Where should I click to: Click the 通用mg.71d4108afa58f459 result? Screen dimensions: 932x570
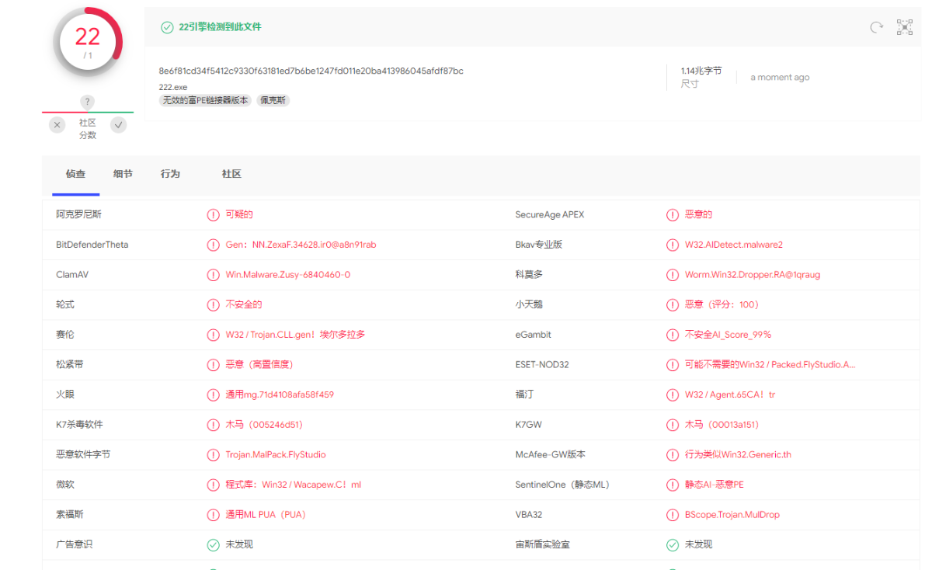click(280, 394)
